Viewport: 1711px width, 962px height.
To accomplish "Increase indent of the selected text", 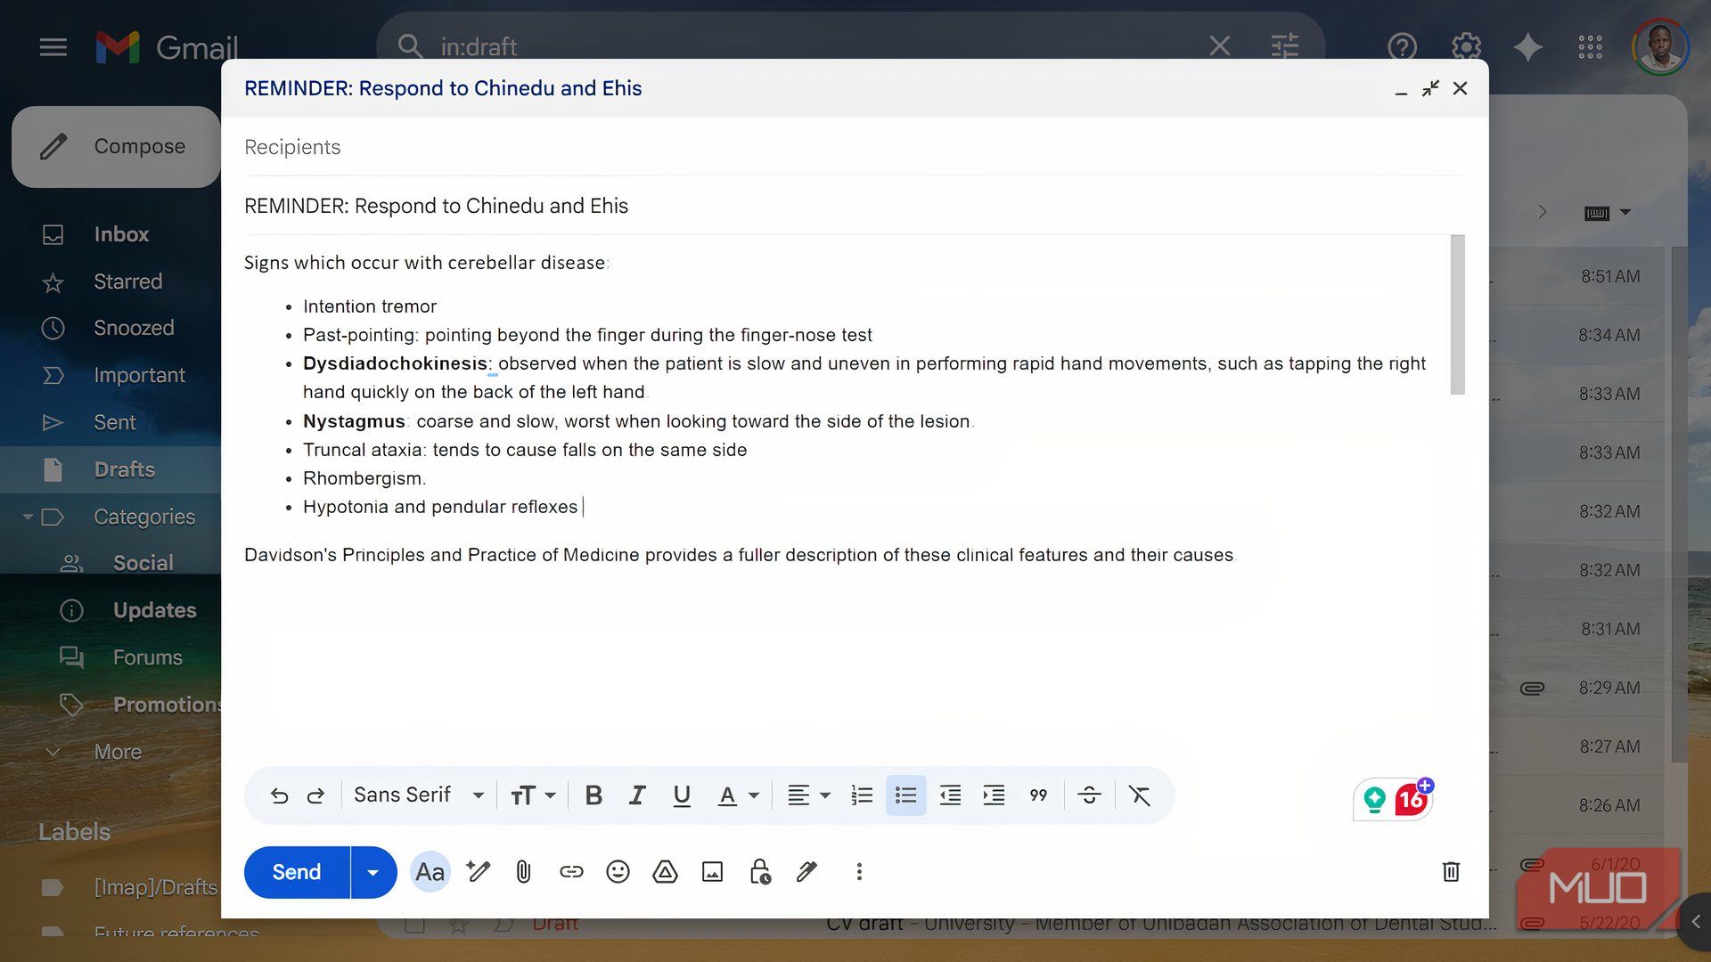I will tap(994, 795).
